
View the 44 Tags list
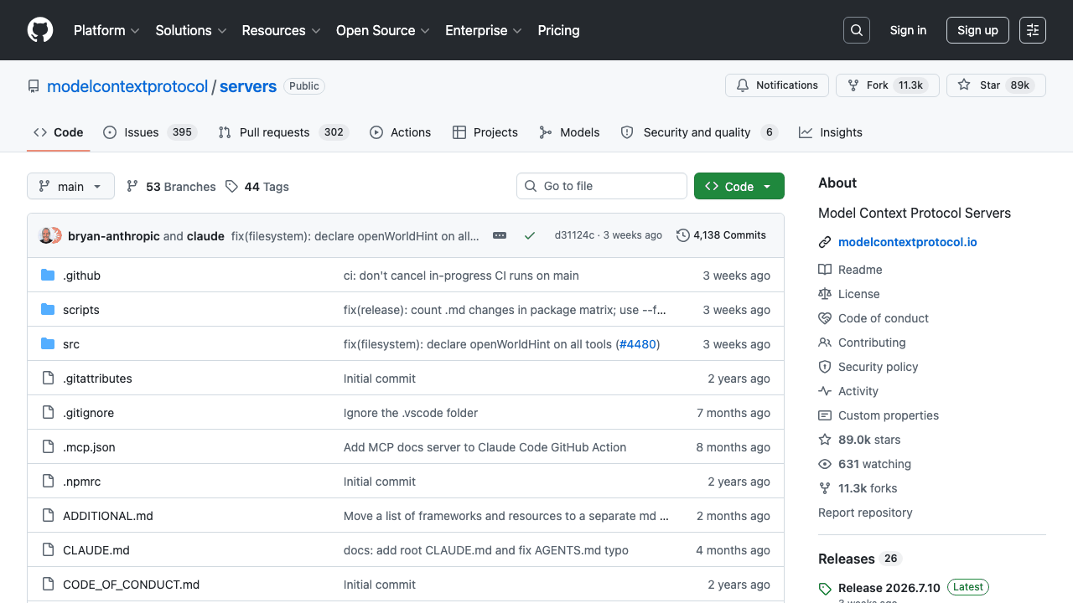click(x=257, y=187)
